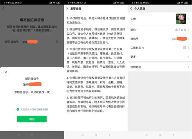Open the 我的地址 row
The width and height of the screenshot is (192, 139).
160,67
